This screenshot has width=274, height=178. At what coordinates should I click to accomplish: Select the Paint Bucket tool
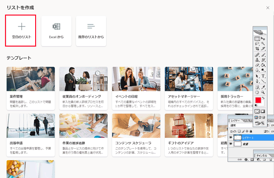point(263,65)
